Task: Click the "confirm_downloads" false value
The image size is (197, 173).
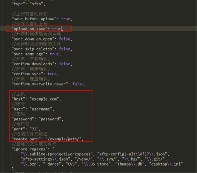Action: tap(64, 64)
